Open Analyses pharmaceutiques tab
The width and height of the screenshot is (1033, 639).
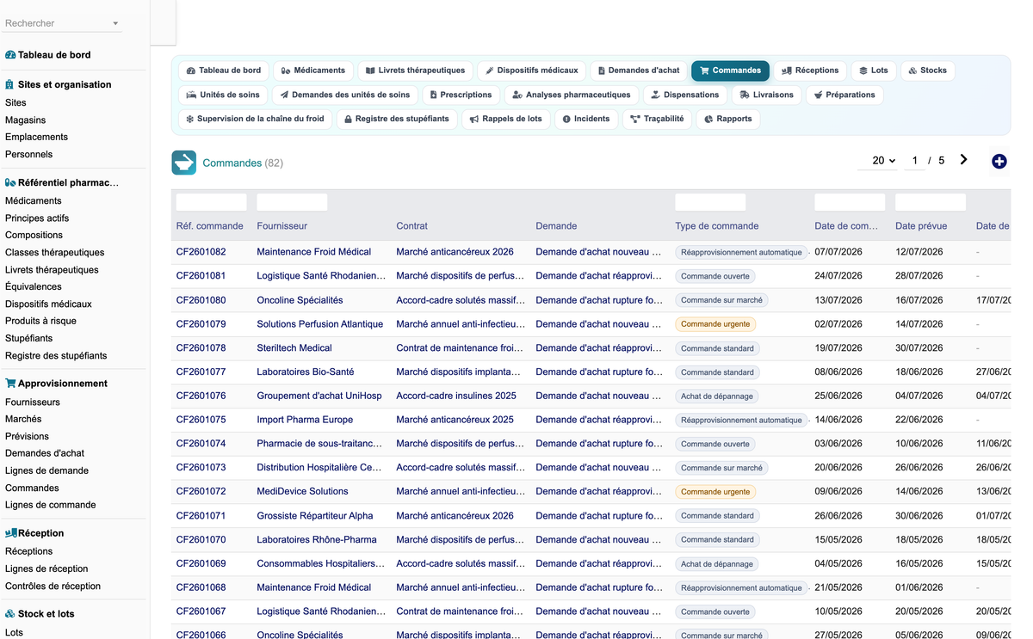click(572, 95)
